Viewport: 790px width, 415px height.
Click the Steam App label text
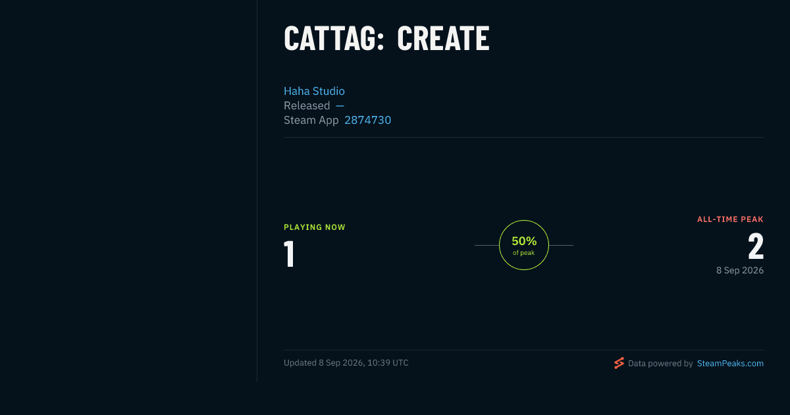(311, 120)
